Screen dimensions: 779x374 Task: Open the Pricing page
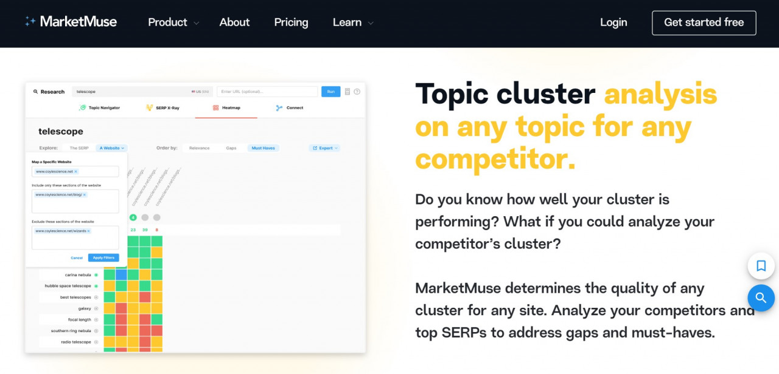pos(291,22)
